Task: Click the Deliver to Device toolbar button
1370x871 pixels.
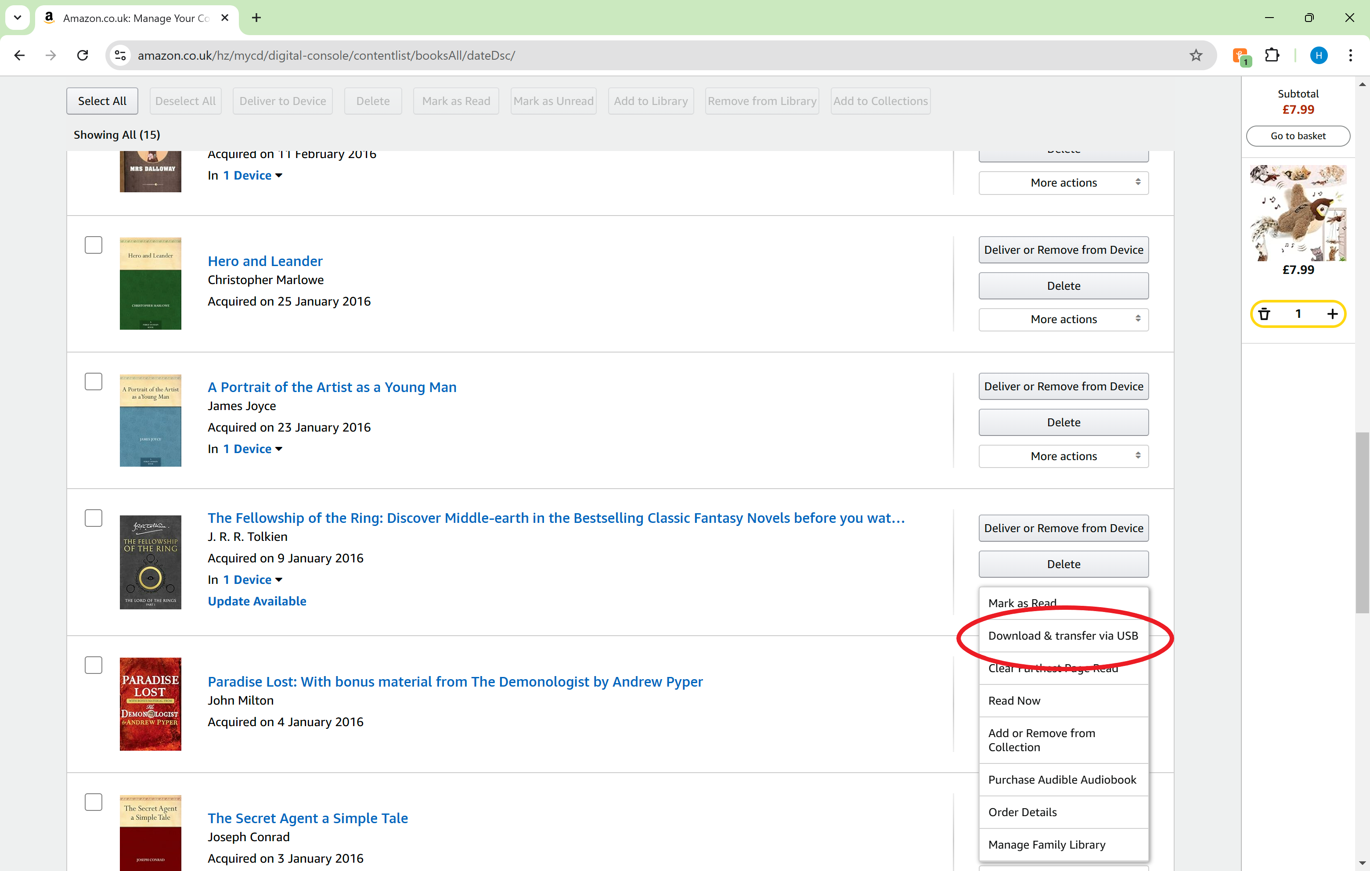Action: click(x=283, y=101)
